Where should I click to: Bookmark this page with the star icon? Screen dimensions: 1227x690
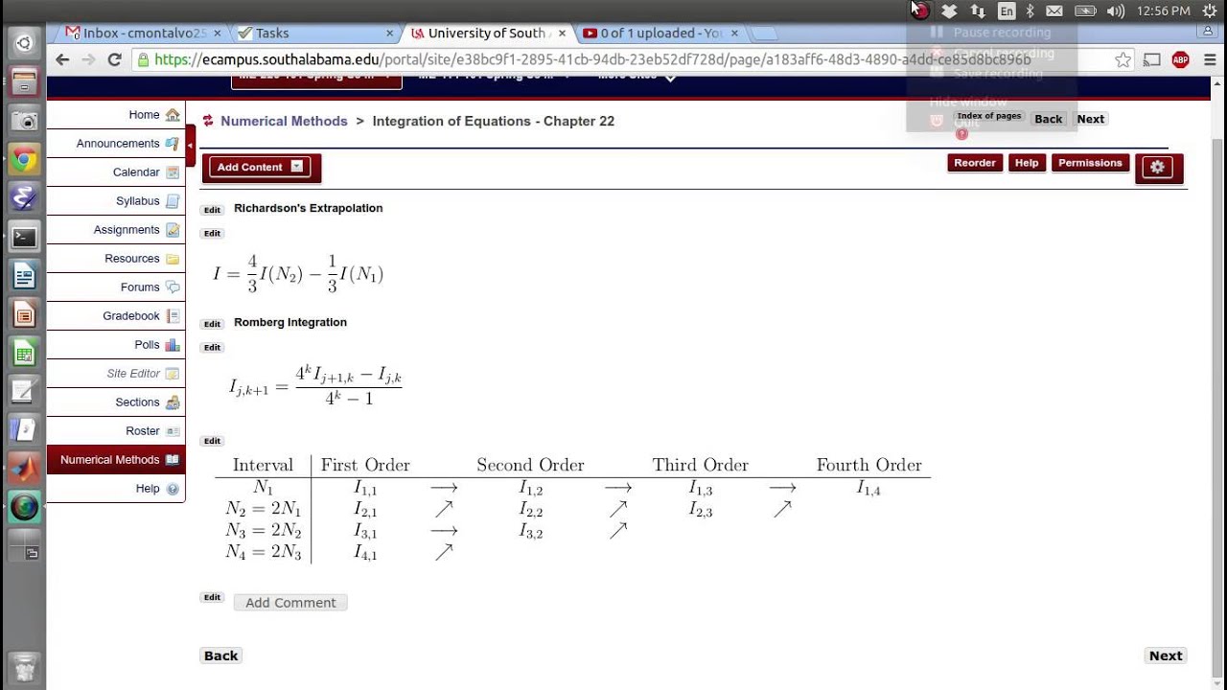(1123, 59)
